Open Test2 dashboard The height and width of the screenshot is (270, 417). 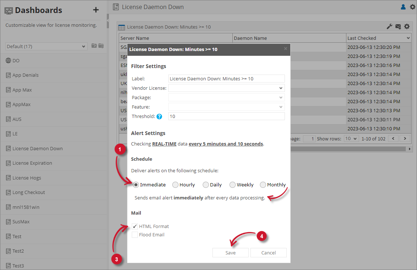click(x=53, y=251)
